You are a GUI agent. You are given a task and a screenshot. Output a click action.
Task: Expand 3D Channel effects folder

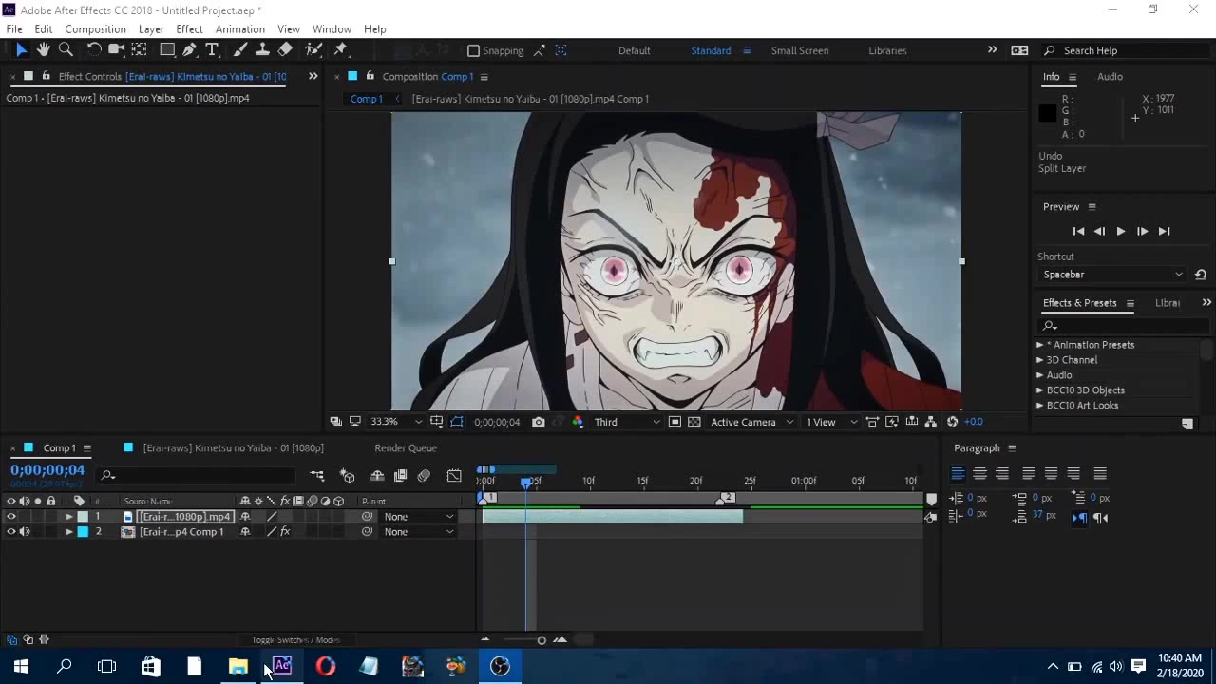click(1039, 360)
